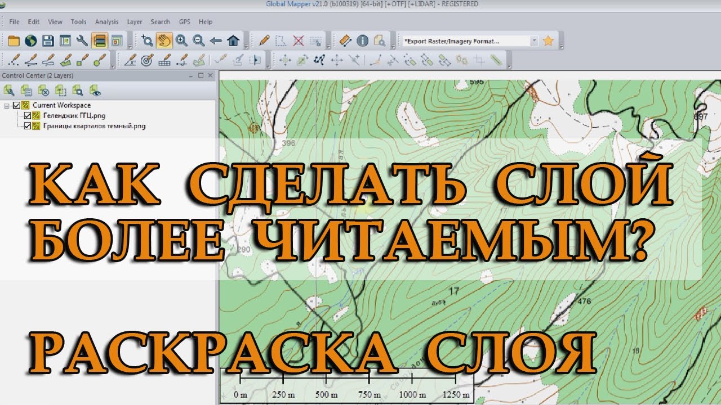721x405 pixels.
Task: Open the Layer menu
Action: [135, 22]
